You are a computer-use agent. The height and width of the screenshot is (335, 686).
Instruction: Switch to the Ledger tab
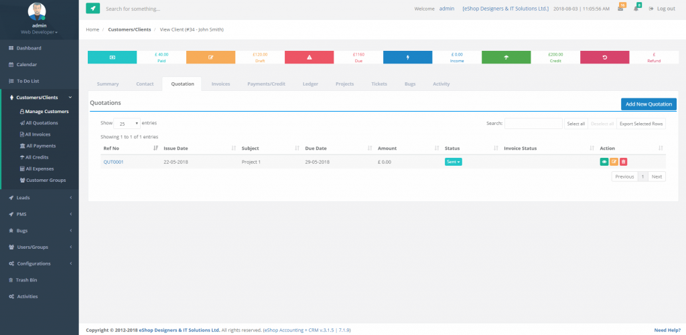(310, 84)
